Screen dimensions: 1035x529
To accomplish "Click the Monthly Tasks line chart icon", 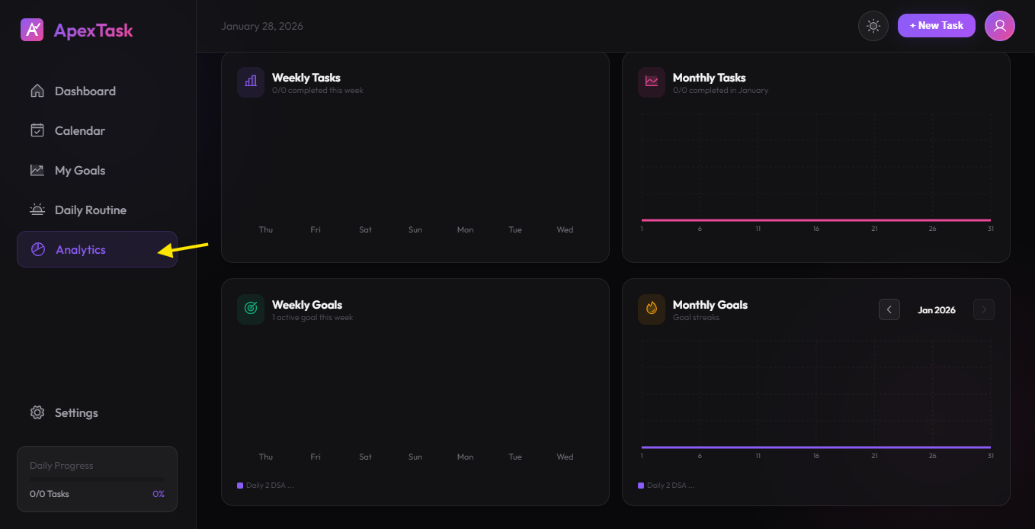I will click(x=651, y=82).
